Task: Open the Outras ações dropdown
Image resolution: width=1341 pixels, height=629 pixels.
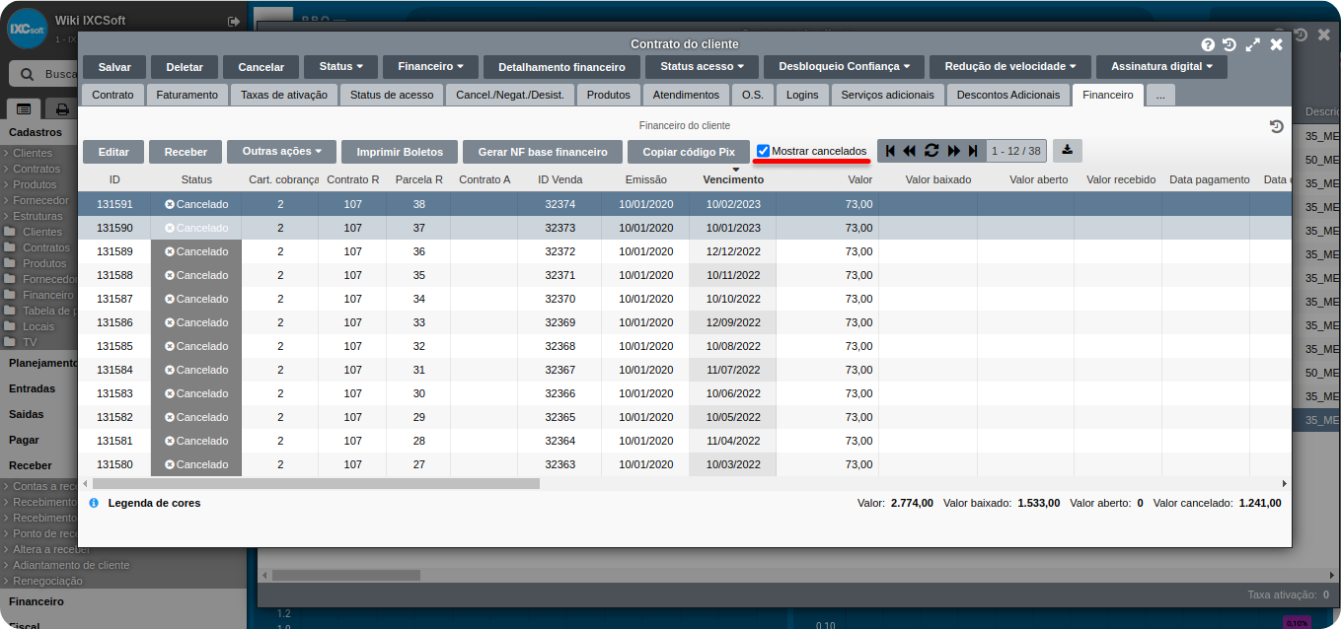Action: pos(282,152)
